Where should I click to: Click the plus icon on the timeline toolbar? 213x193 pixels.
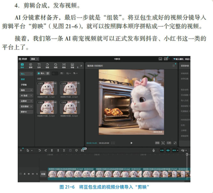tap(21, 150)
